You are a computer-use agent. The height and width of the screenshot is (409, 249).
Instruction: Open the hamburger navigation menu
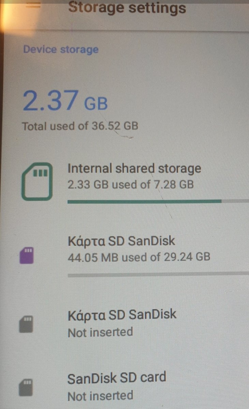(33, 5)
